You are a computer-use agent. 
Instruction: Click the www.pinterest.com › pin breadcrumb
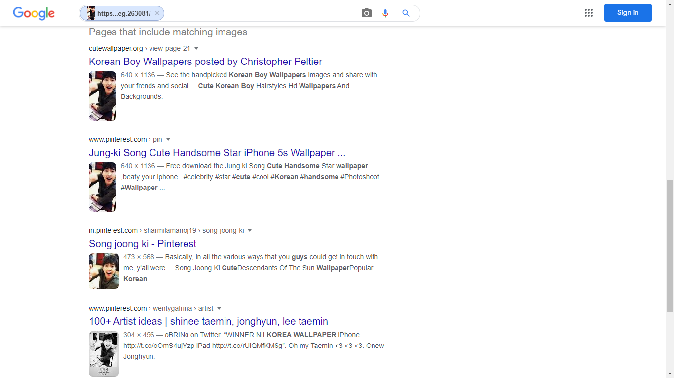click(x=125, y=139)
